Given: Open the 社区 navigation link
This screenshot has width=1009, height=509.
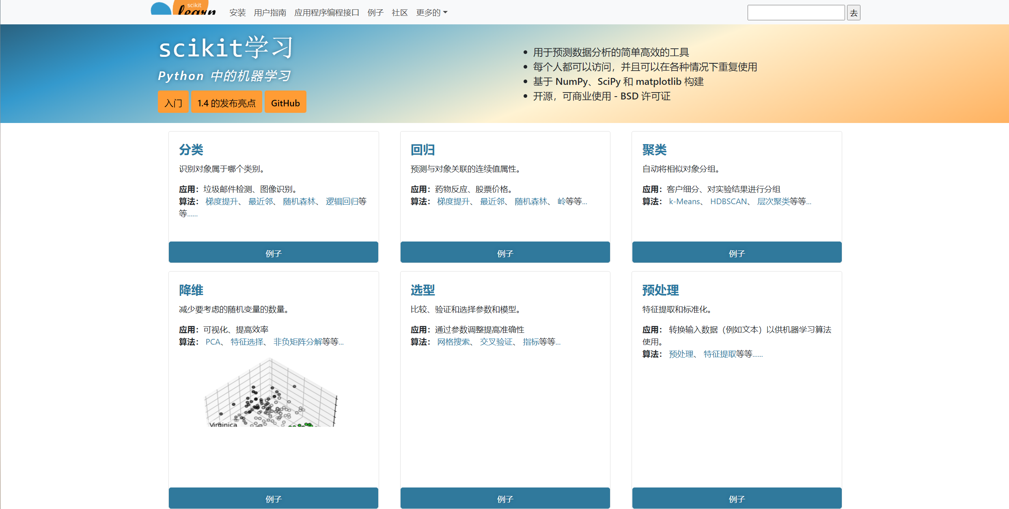Looking at the screenshot, I should click(399, 13).
